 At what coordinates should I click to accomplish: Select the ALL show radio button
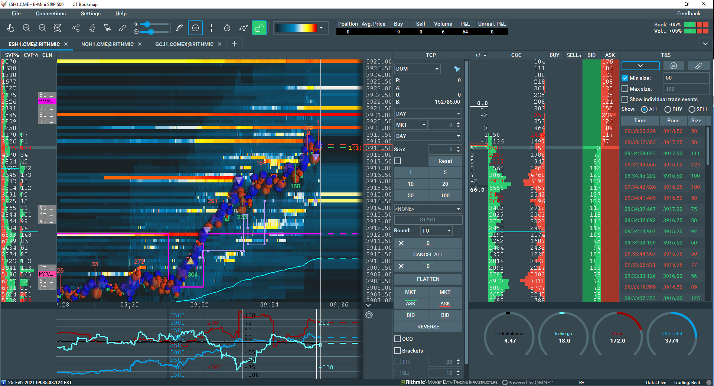(645, 109)
